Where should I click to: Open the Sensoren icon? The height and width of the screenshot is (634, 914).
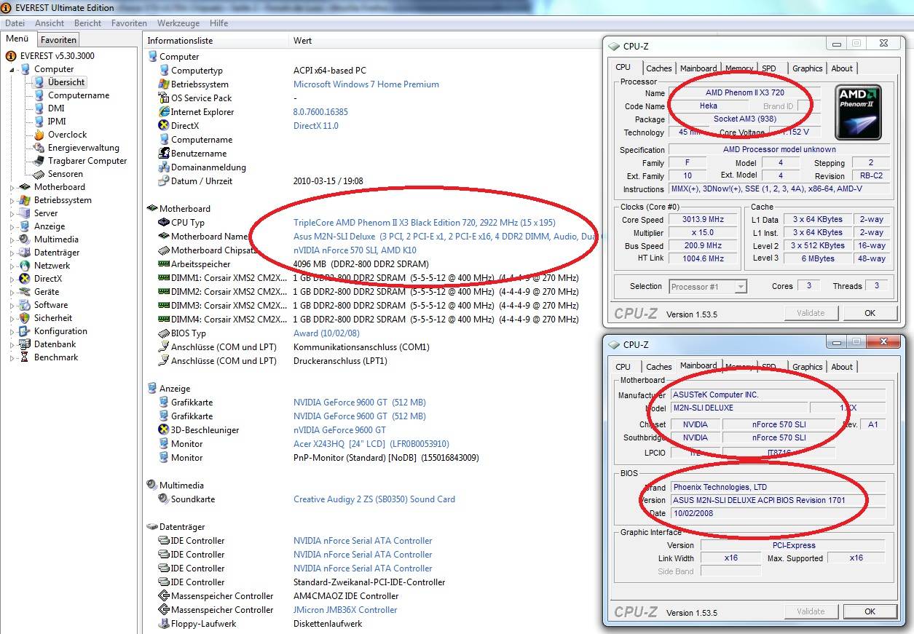(x=39, y=174)
